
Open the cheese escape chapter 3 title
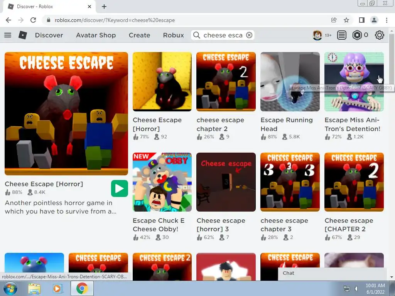[284, 225]
